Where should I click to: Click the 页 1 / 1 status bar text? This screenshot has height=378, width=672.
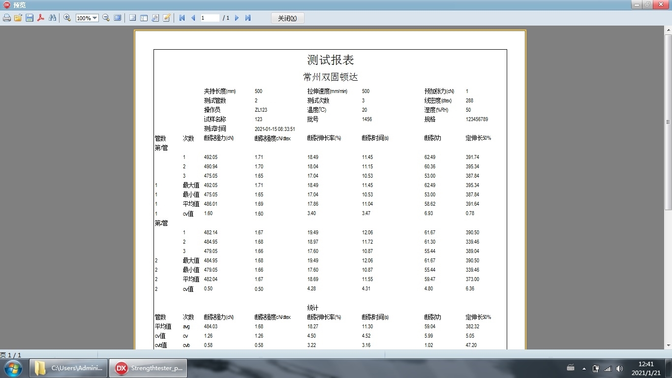(x=10, y=355)
